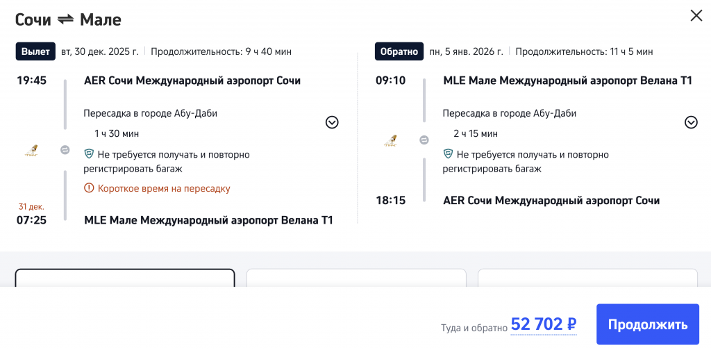This screenshot has height=350, width=711.
Task: Close the Сочи–Мале flight details dialog
Action: coord(696,16)
